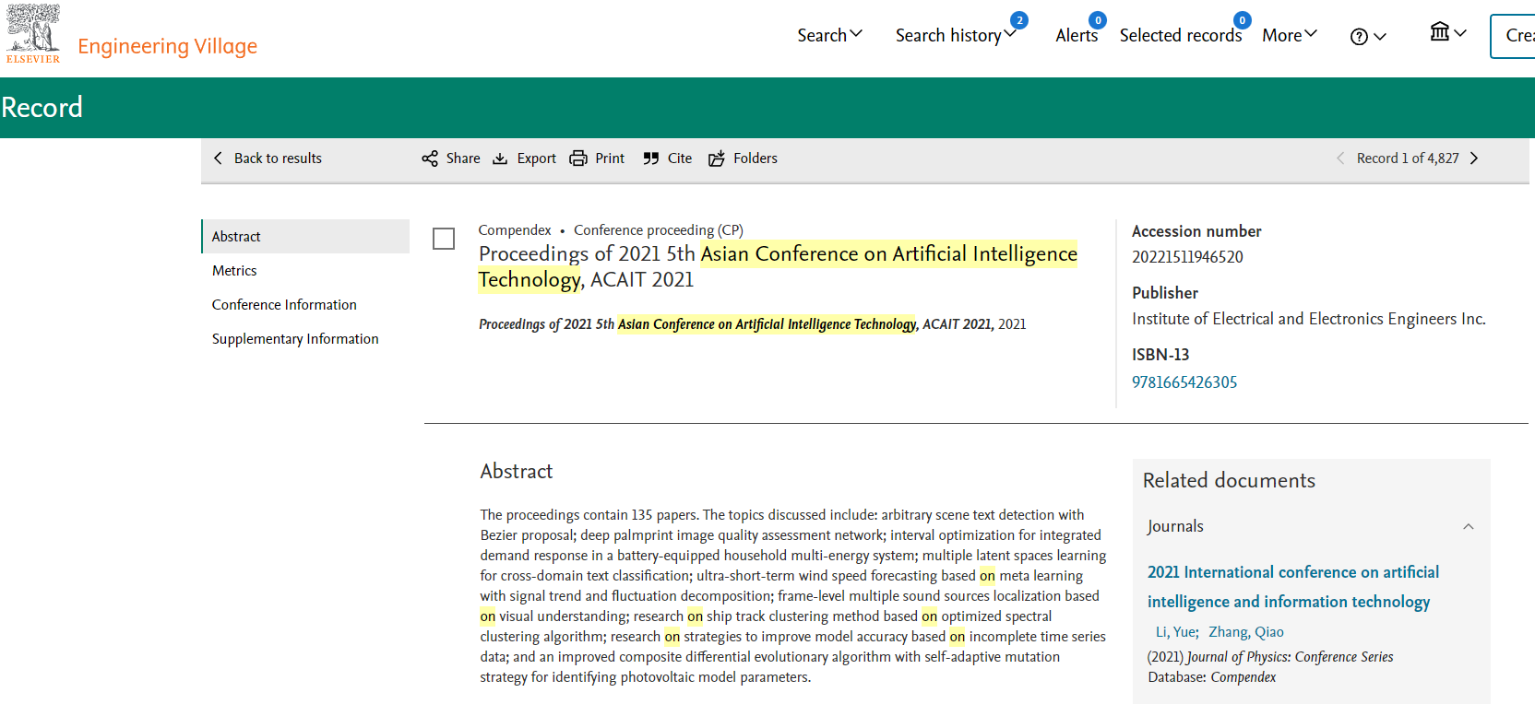The height and width of the screenshot is (704, 1535).
Task: Click the Record page heading
Action: [42, 108]
